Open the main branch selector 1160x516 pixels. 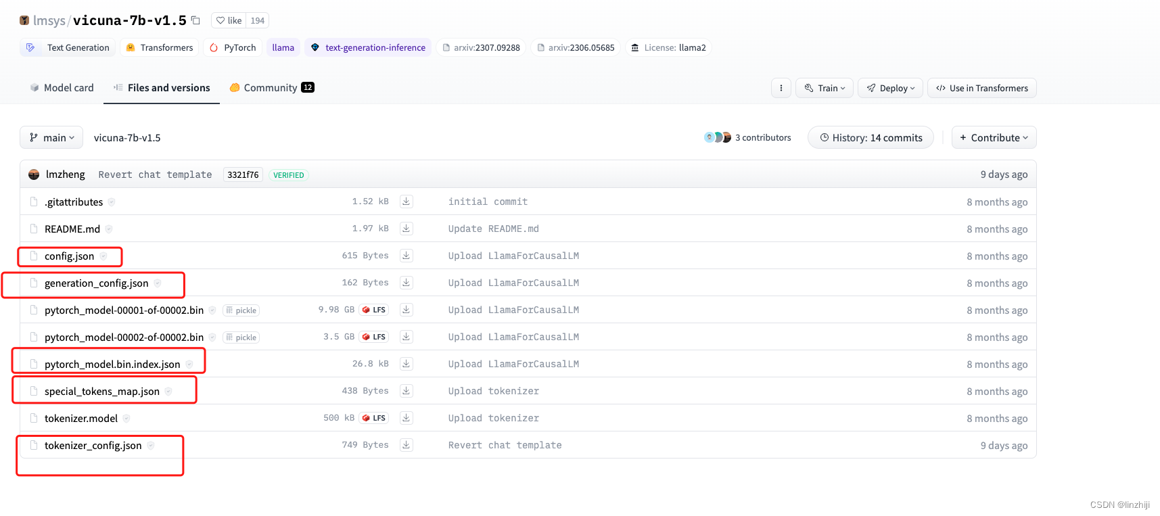point(51,137)
